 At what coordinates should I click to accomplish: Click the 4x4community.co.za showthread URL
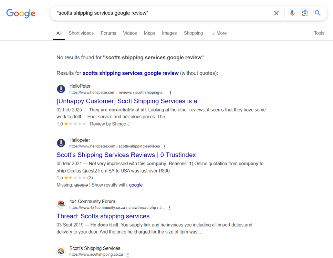pos(117,208)
